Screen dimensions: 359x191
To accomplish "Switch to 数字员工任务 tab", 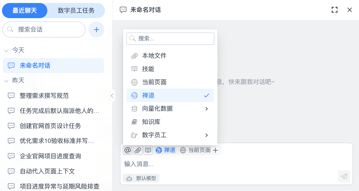I will (76, 11).
